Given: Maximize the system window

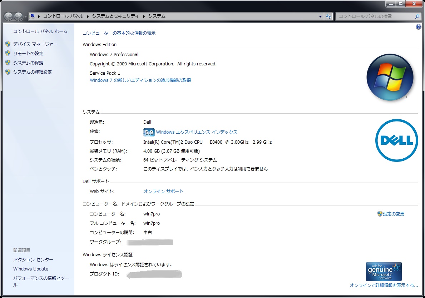Looking at the screenshot, I should 401,4.
